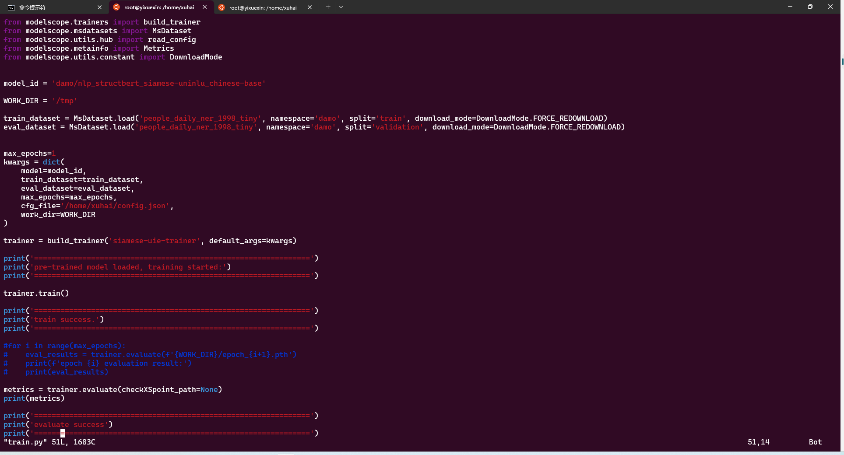Place cursor on 'trainer.train()' line
The image size is (844, 455).
(x=36, y=293)
